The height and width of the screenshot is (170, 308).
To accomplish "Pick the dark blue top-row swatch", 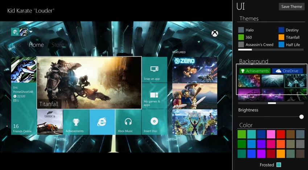I will click(x=261, y=134).
